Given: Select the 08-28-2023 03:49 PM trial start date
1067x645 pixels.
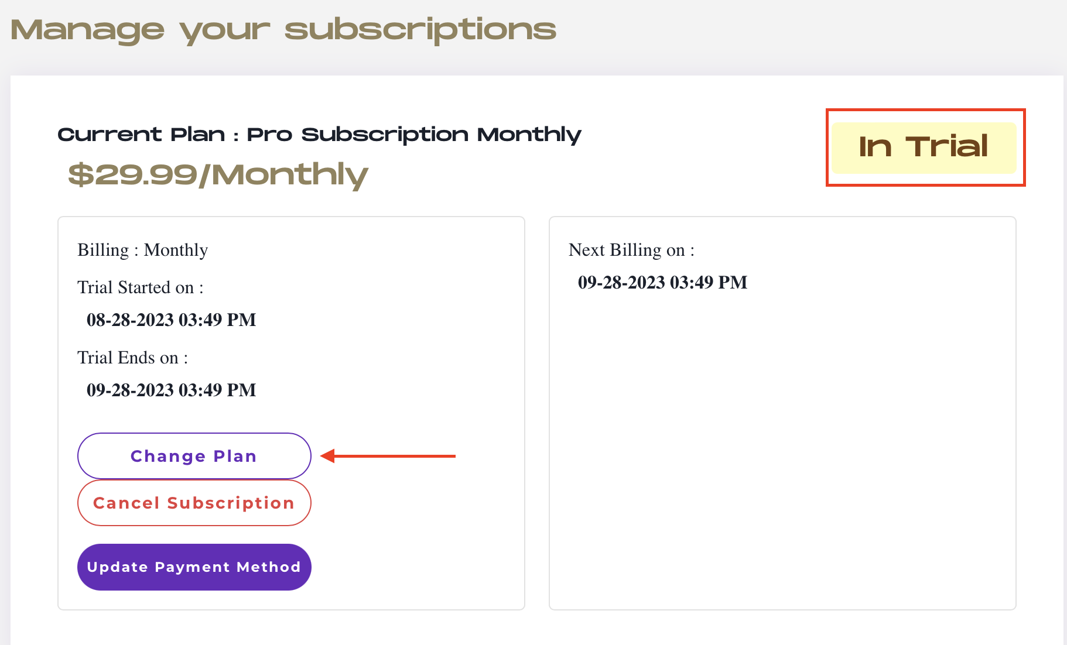Looking at the screenshot, I should 172,320.
